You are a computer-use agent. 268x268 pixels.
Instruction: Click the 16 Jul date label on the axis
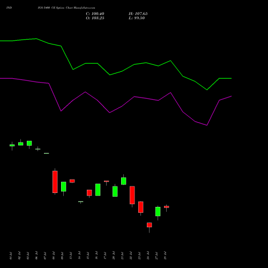point(96,256)
